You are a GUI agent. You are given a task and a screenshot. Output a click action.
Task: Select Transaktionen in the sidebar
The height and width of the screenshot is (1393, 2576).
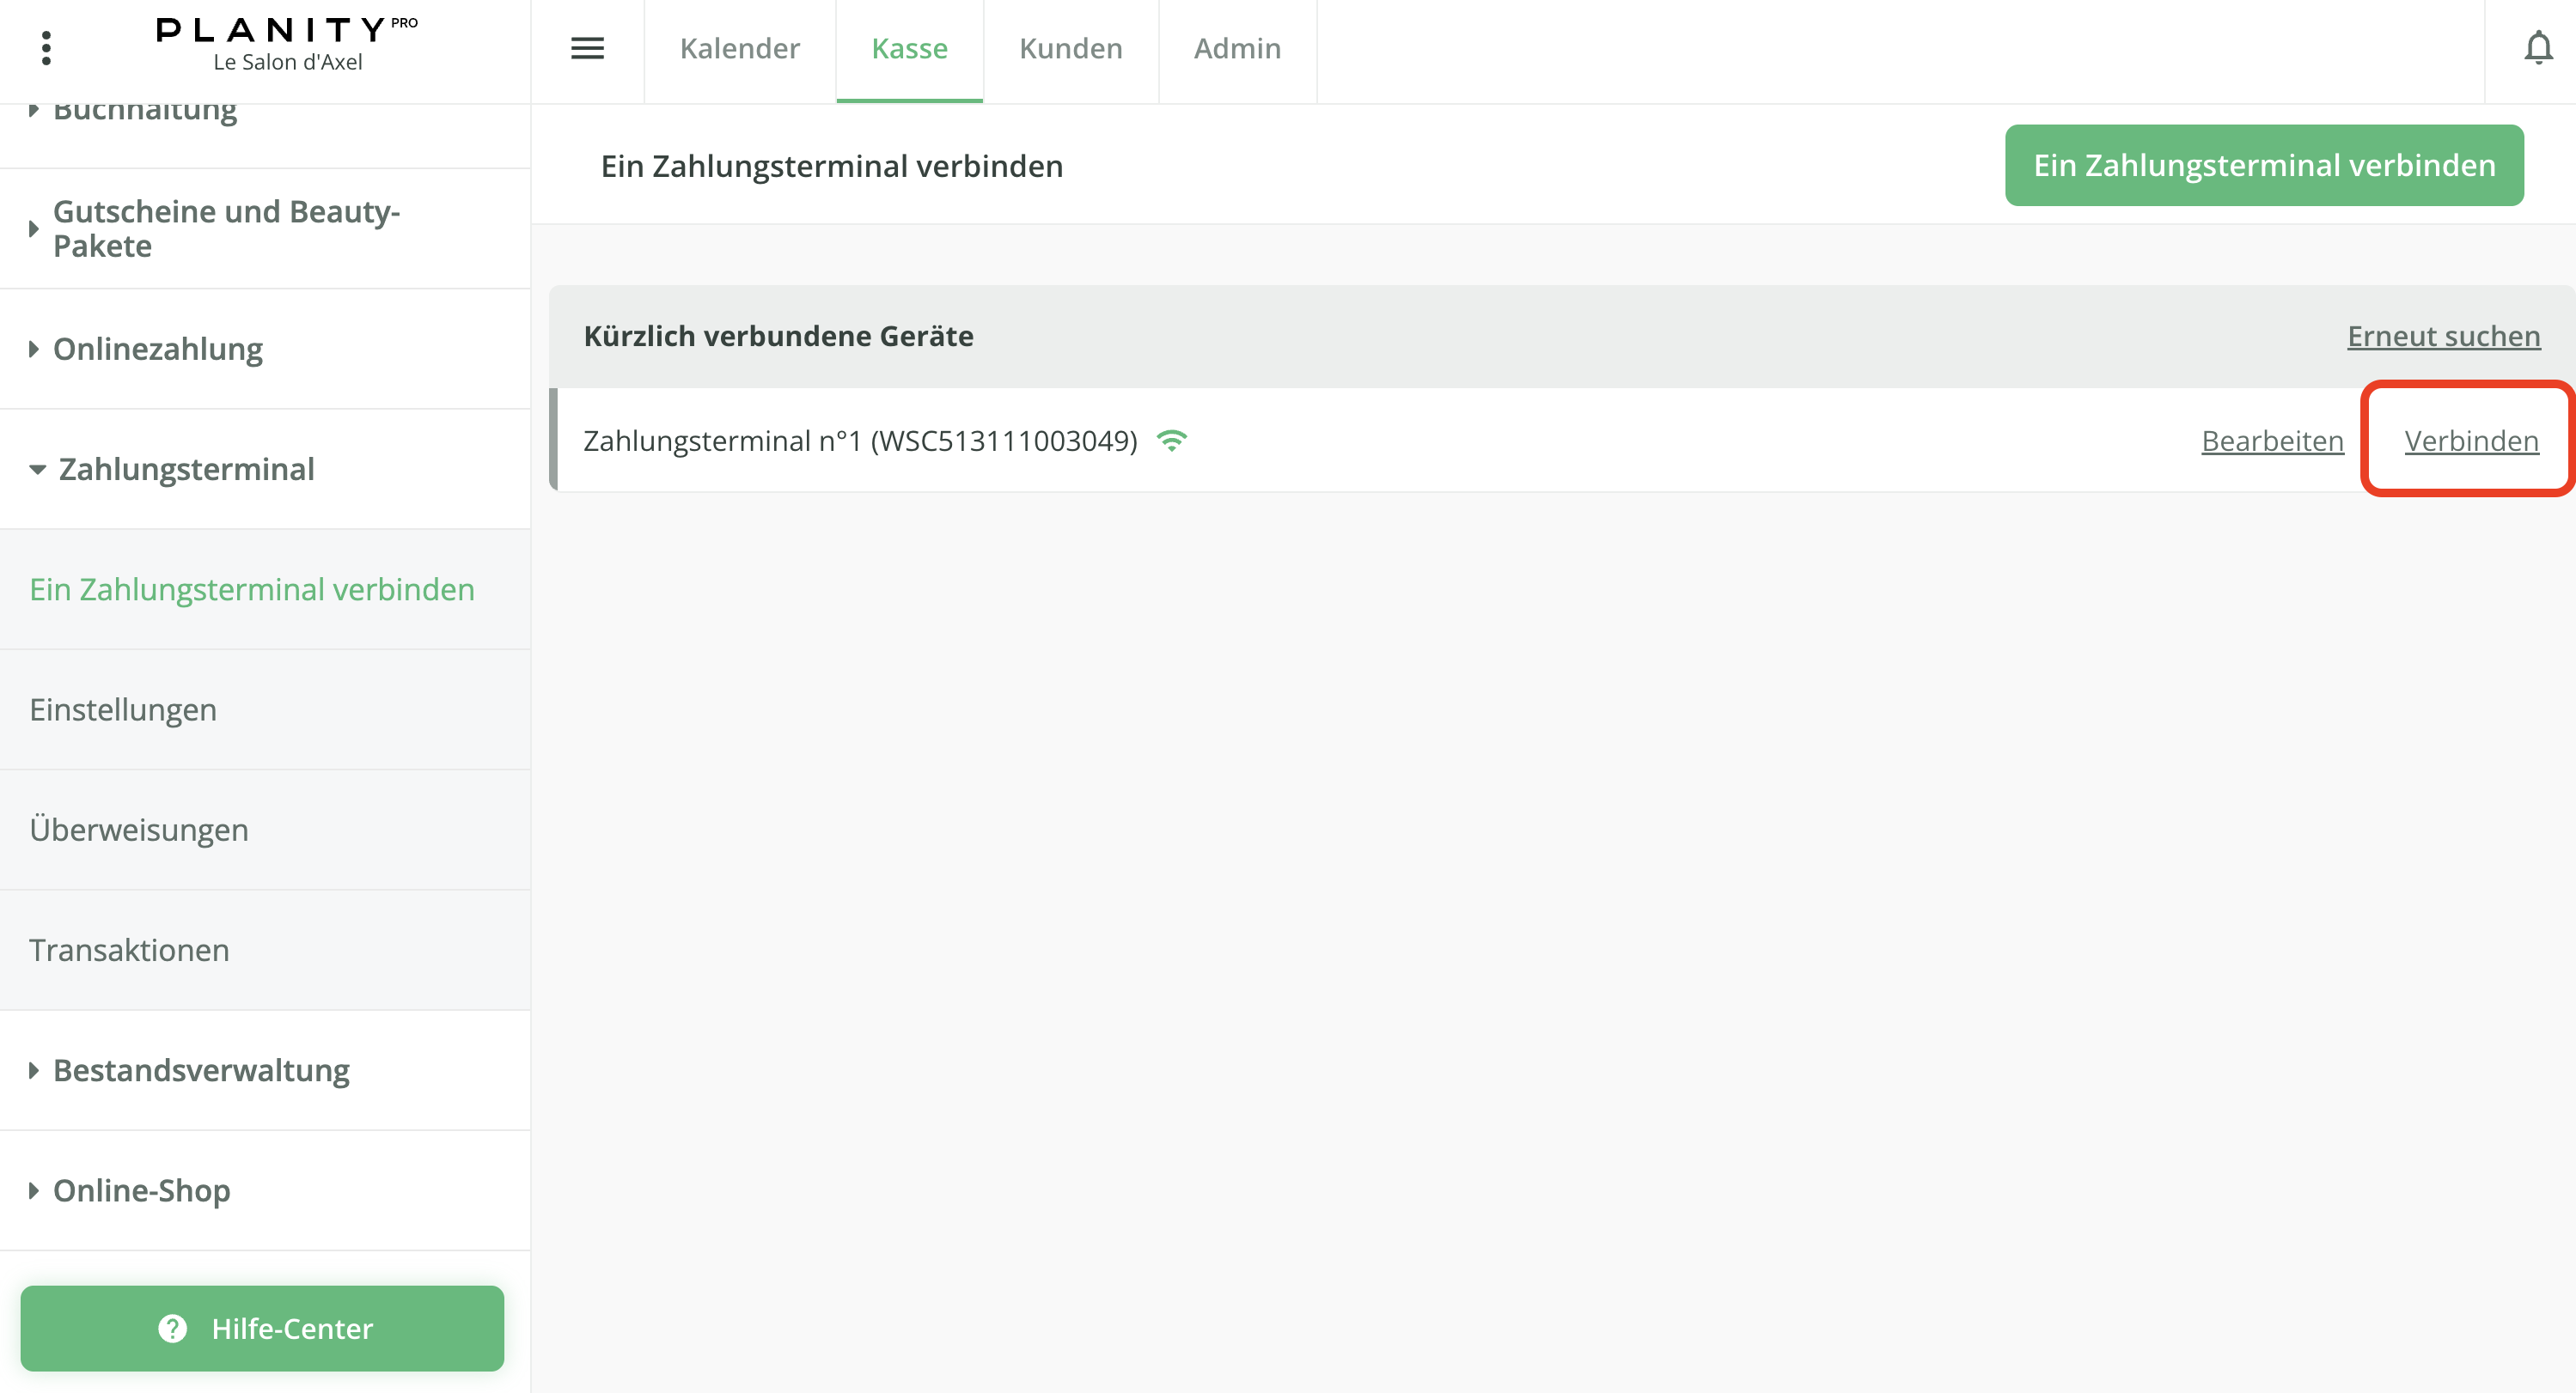click(129, 949)
